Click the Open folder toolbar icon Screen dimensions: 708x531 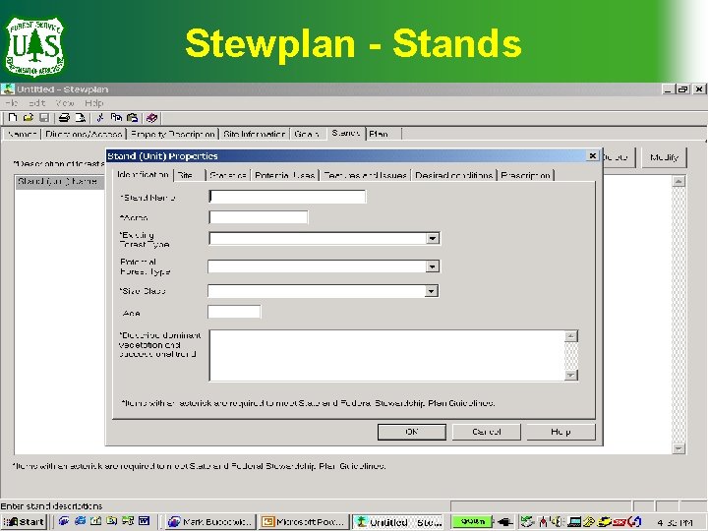28,118
